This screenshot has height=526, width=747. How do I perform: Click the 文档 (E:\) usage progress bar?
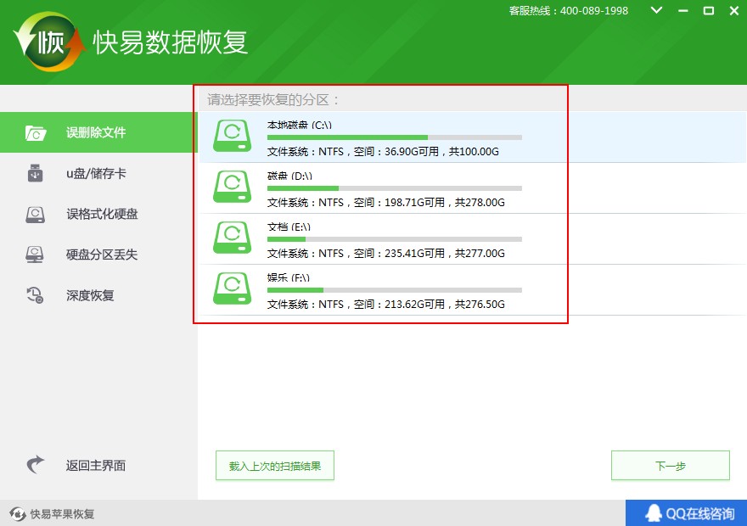click(394, 239)
